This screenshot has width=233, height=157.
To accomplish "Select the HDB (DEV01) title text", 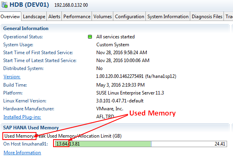I will 29,5.
